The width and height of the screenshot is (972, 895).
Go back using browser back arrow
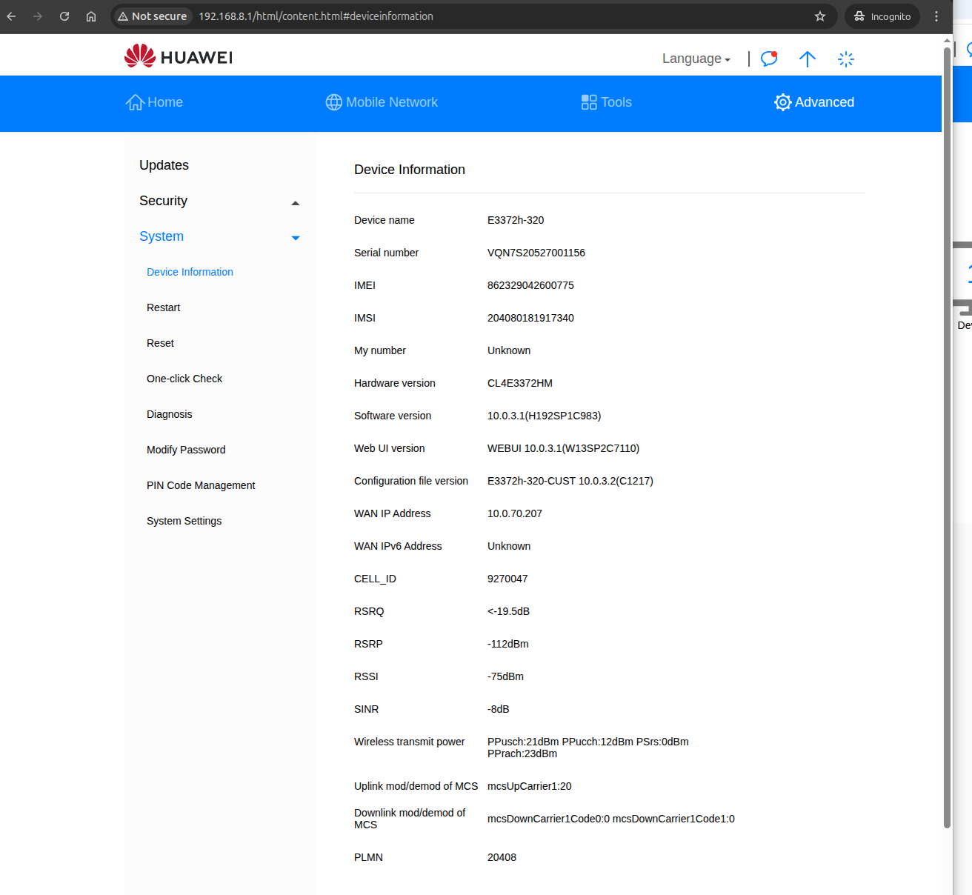11,16
